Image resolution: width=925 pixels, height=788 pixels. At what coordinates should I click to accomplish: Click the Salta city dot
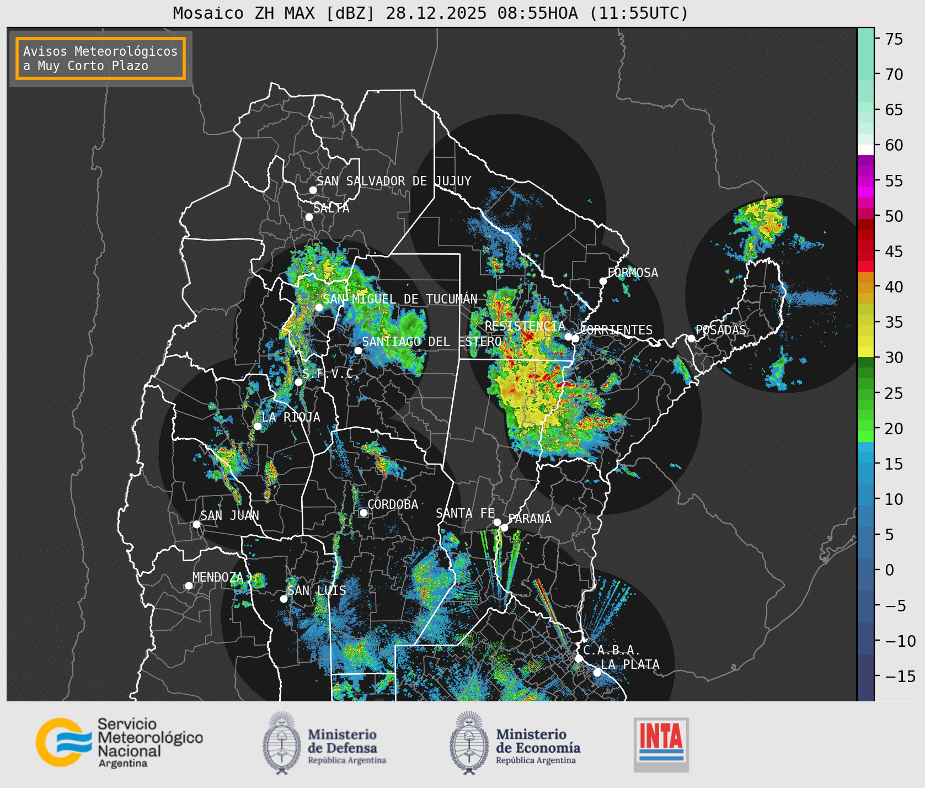click(309, 217)
